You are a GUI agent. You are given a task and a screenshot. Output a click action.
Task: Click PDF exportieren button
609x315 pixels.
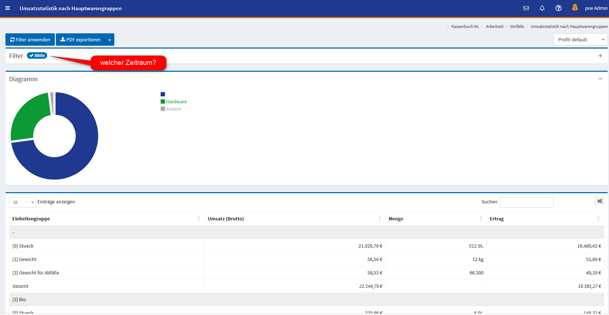tap(80, 40)
